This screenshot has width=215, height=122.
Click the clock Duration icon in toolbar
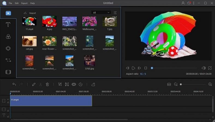[80, 85]
